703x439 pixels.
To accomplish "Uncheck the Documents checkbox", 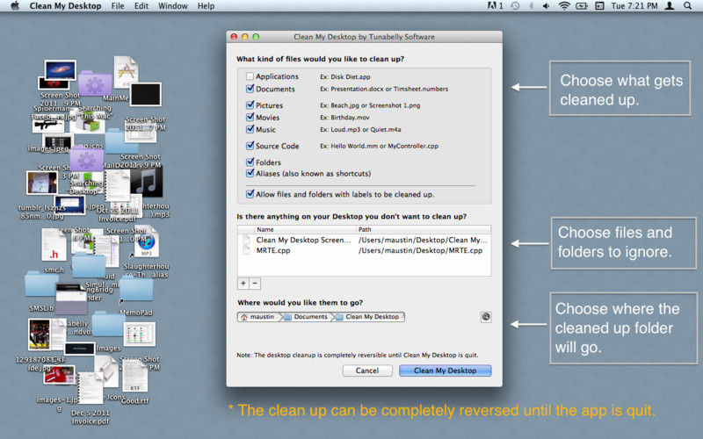I will [x=250, y=89].
